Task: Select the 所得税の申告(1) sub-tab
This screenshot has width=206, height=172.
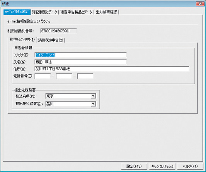Action: pyautogui.click(x=22, y=40)
